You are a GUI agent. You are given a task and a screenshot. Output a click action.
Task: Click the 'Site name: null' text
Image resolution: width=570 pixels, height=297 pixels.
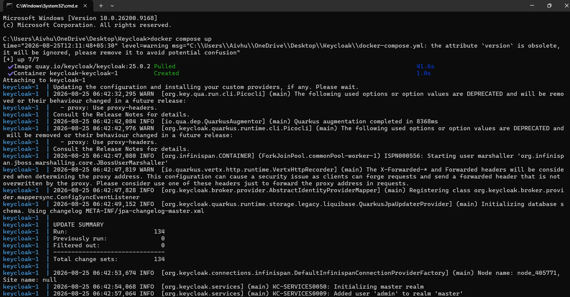tap(30, 280)
